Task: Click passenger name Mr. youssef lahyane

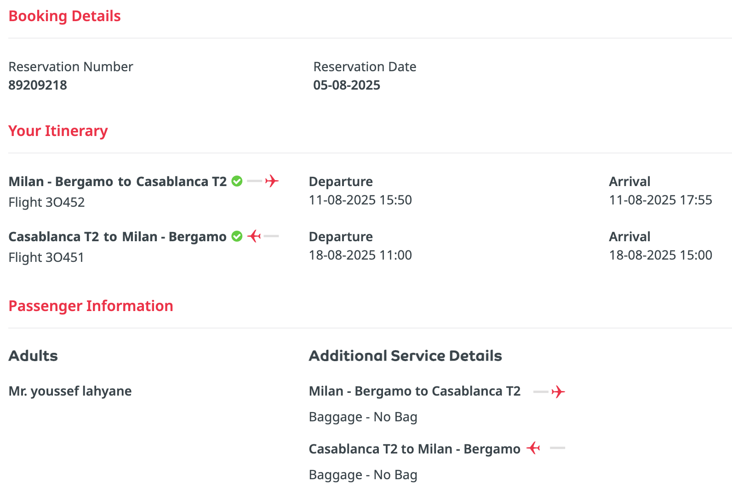Action: (x=70, y=391)
